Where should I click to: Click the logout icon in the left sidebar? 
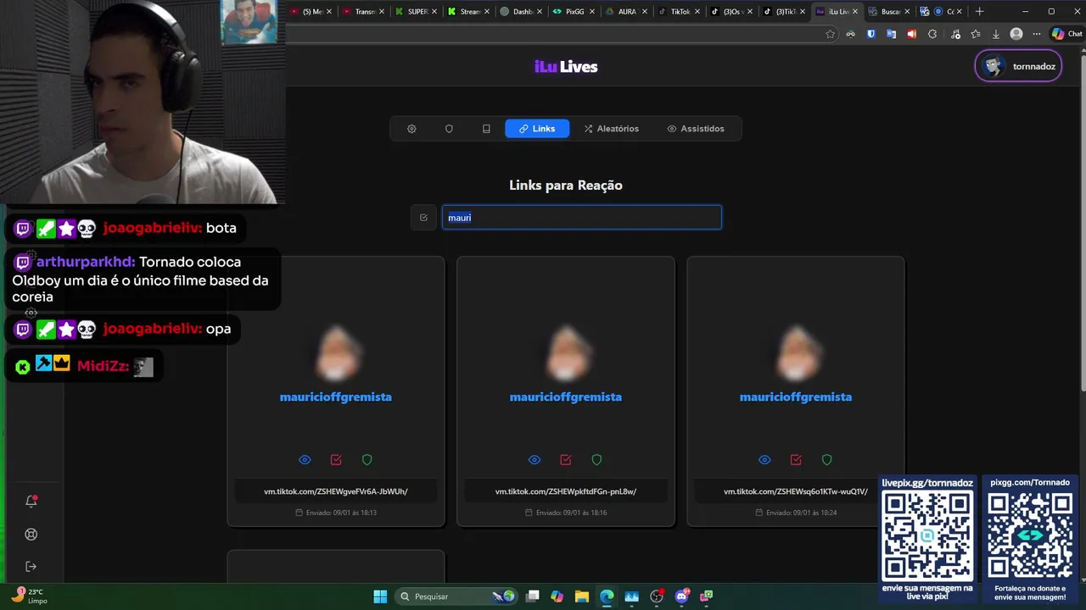coord(31,566)
